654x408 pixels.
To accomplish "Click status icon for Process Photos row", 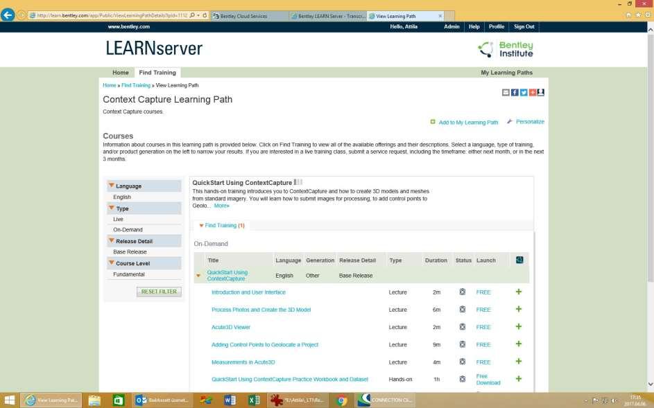I will click(x=462, y=310).
